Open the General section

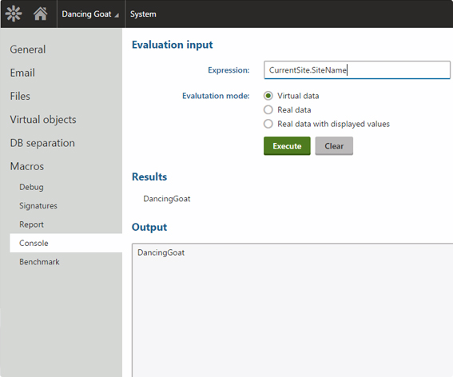click(28, 50)
